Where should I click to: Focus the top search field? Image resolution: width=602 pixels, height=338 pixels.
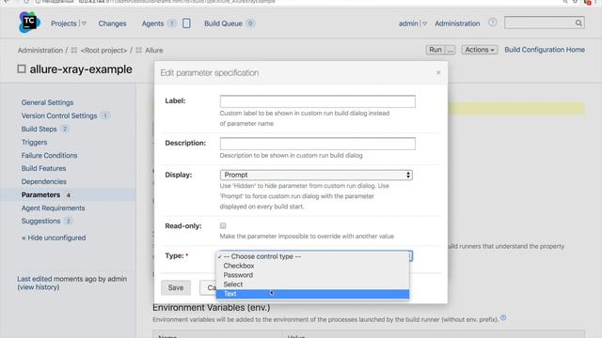539,23
